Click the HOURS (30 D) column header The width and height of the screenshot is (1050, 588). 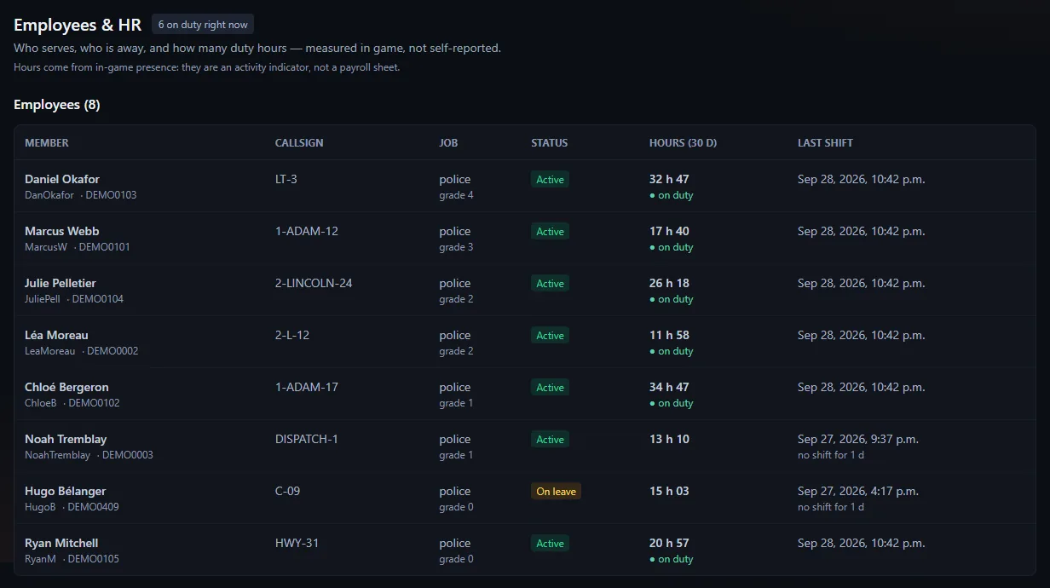click(x=683, y=143)
